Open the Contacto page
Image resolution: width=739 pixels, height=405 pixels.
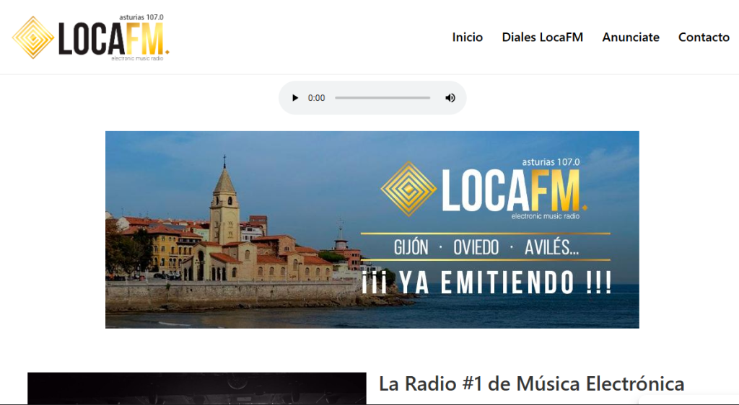[x=704, y=37]
